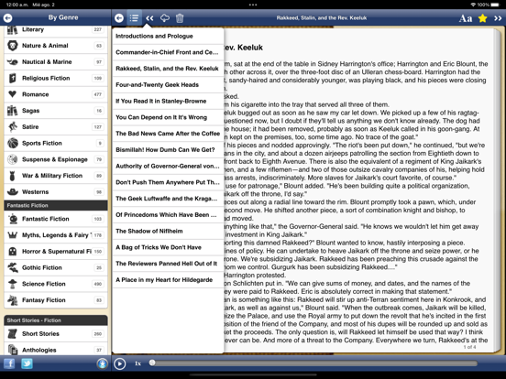Image resolution: width=506 pixels, height=379 pixels.
Task: Open Myths, Legends & Fairy Tales crown icon
Action: click(x=13, y=235)
